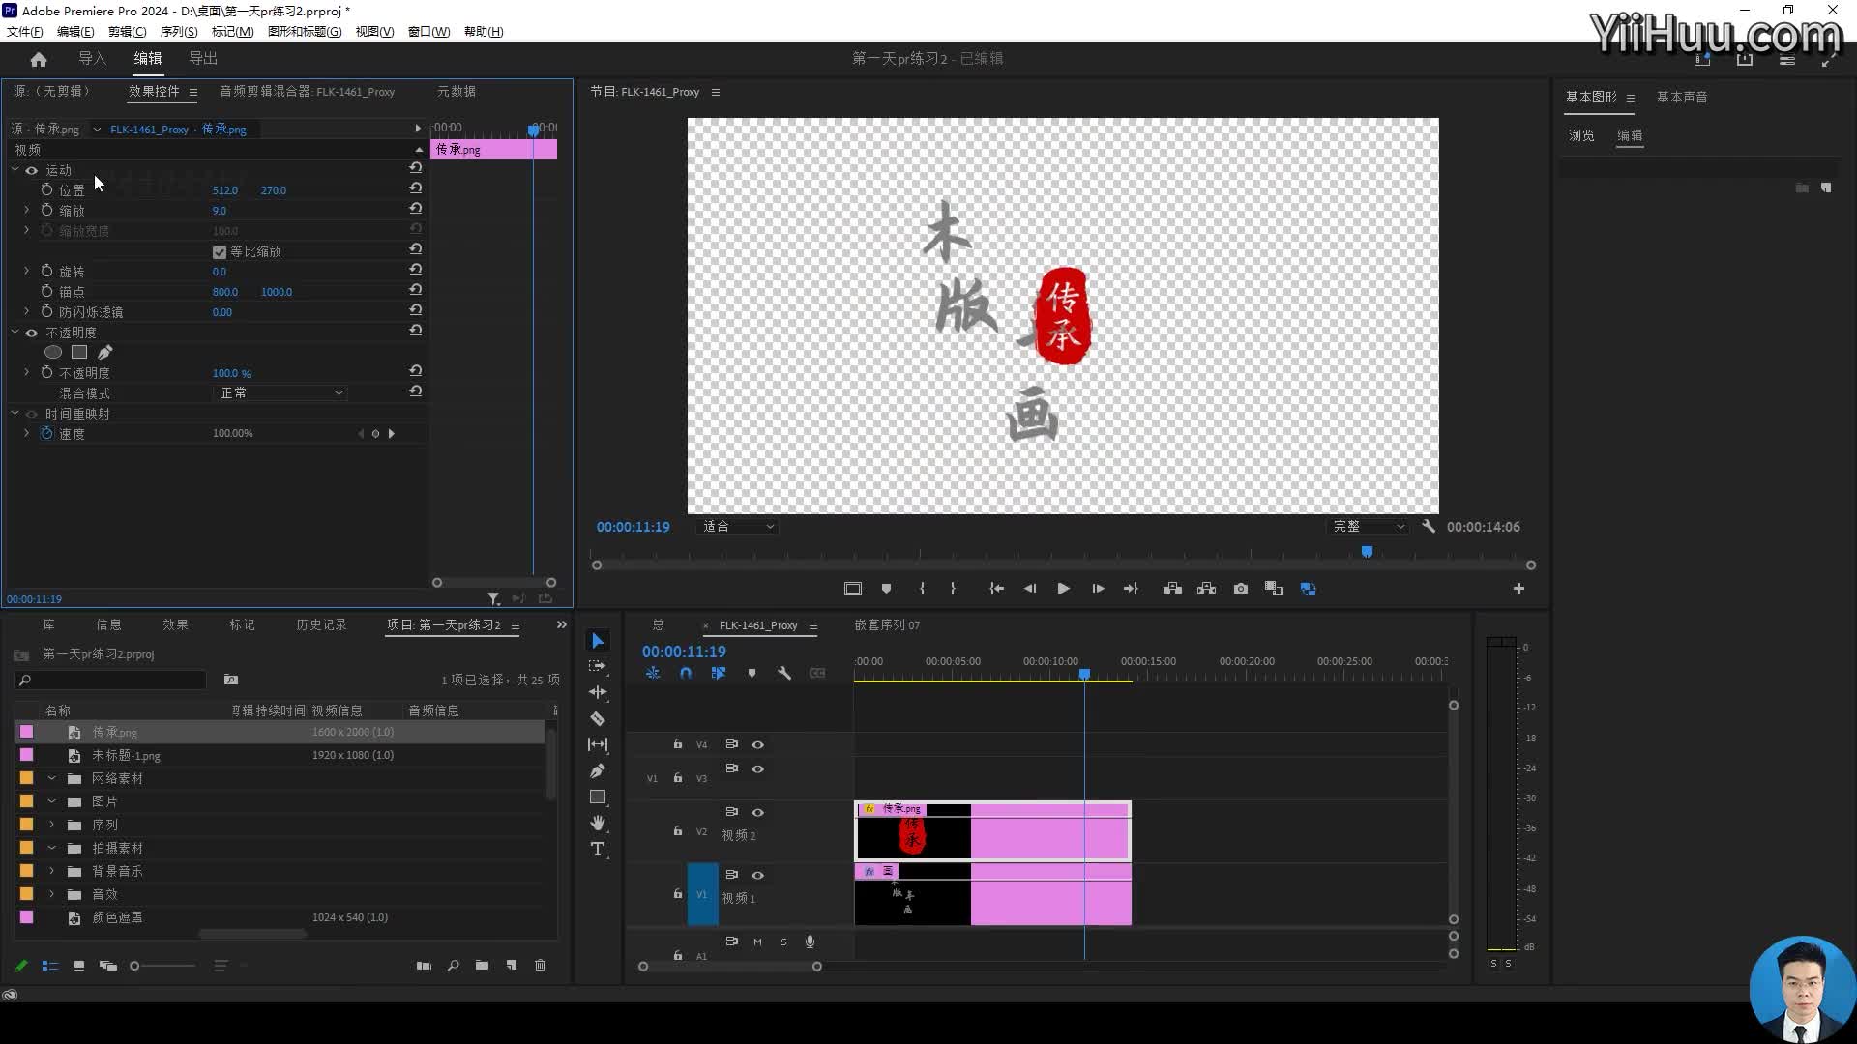Create new bin in project panel
Viewport: 1857px width, 1044px height.
[x=482, y=966]
